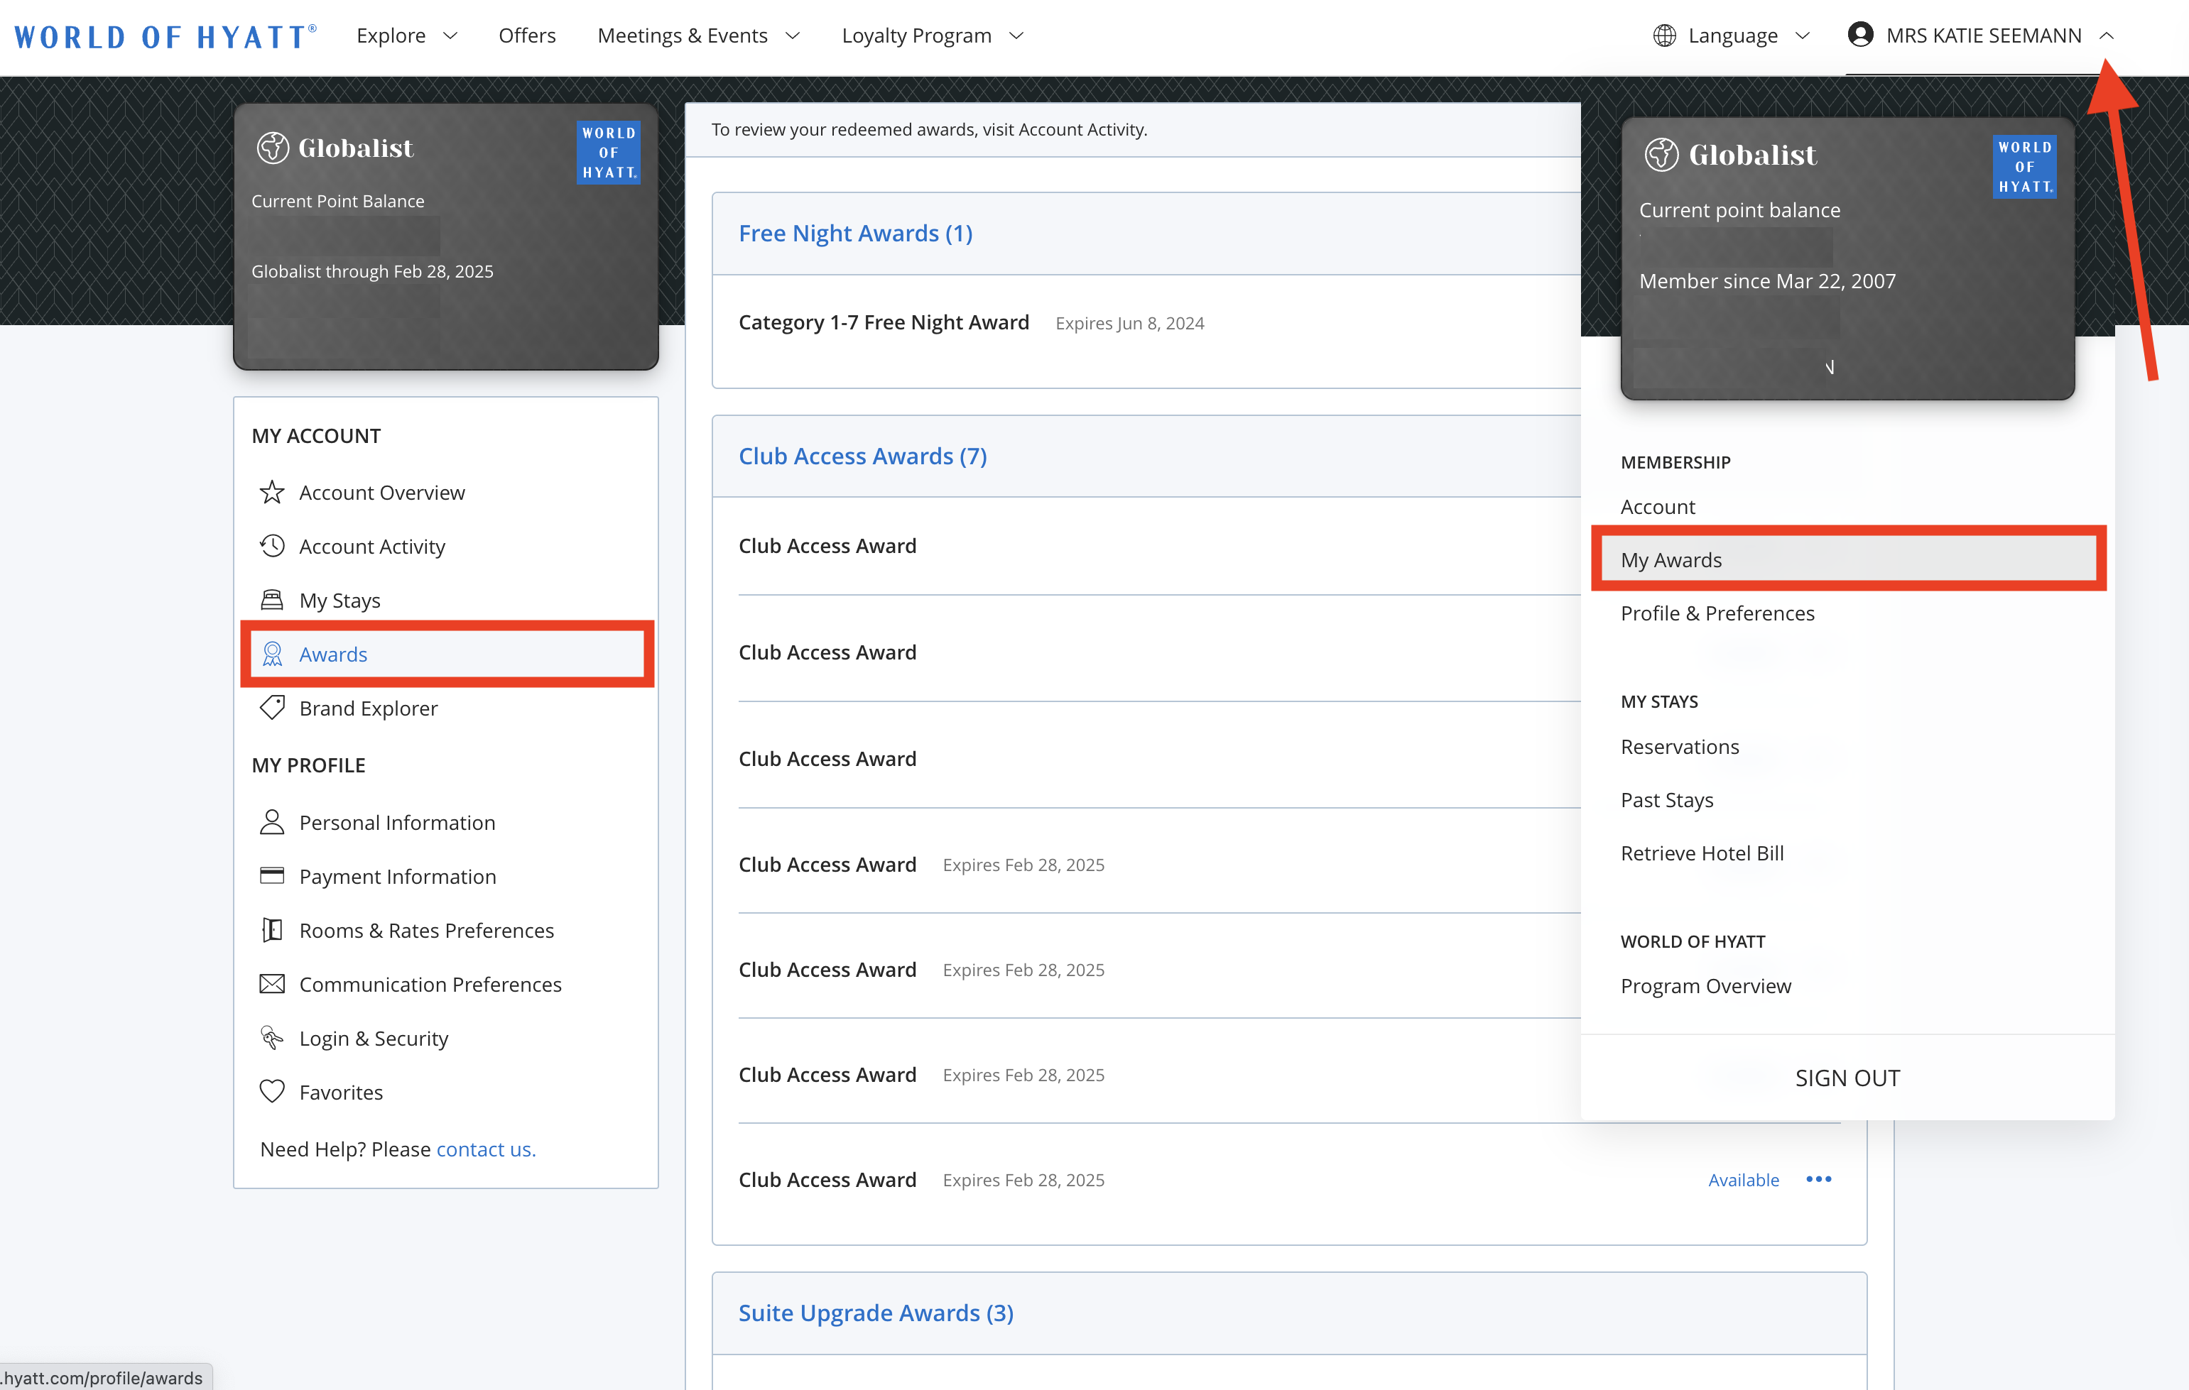Select Past Stays in the dropdown
The width and height of the screenshot is (2189, 1390).
1667,800
